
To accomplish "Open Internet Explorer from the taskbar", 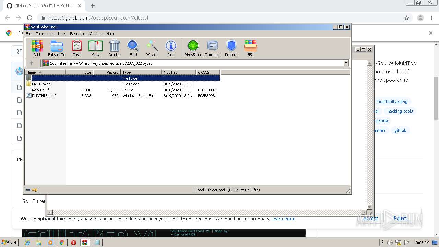I will 27,243.
